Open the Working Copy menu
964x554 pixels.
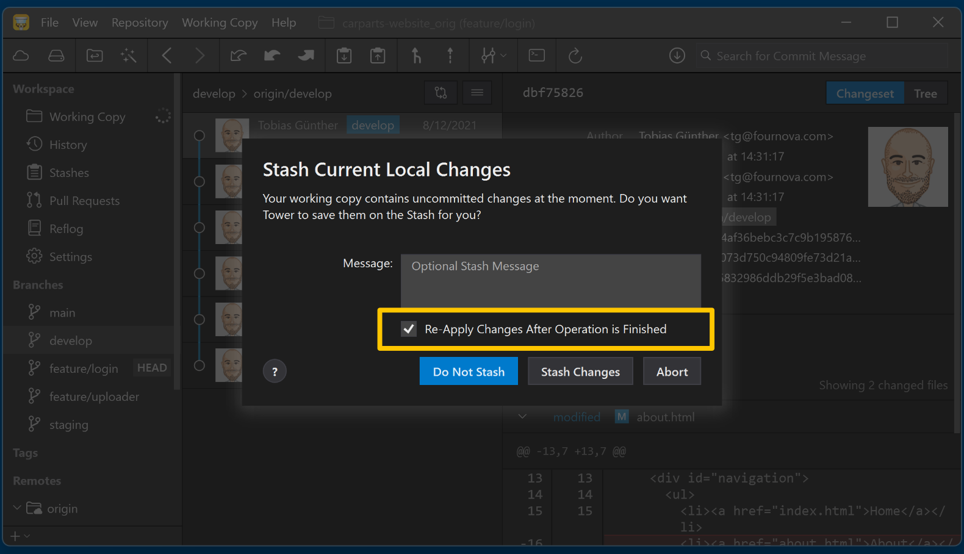pos(220,23)
